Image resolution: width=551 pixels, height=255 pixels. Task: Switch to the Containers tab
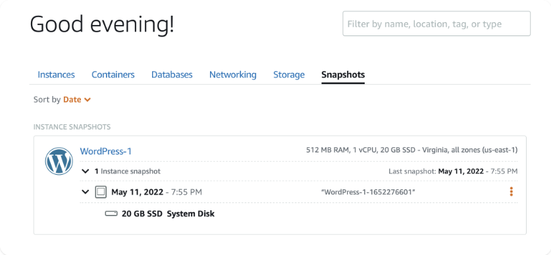pos(113,75)
